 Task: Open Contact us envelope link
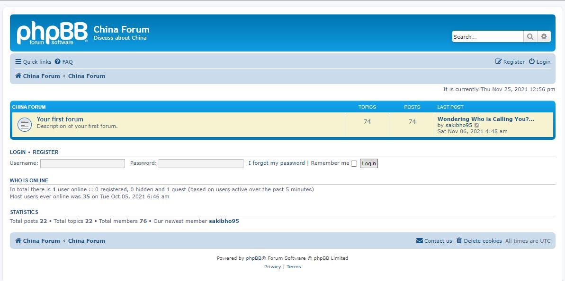pyautogui.click(x=434, y=241)
